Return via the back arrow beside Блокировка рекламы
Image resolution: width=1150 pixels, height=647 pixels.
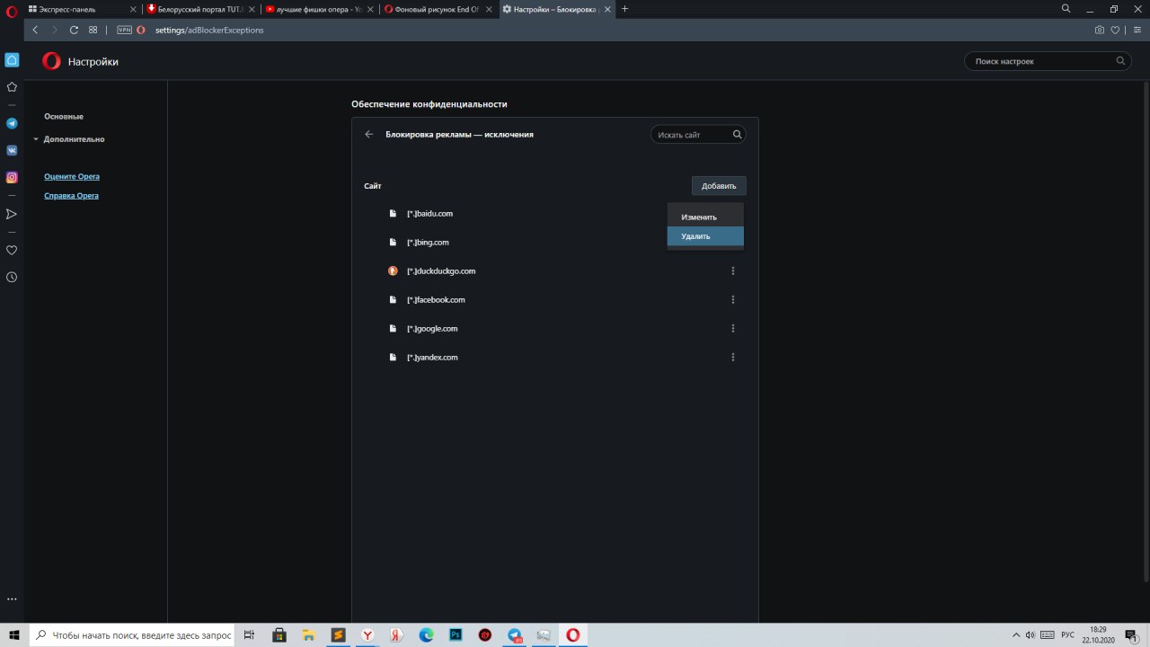369,134
